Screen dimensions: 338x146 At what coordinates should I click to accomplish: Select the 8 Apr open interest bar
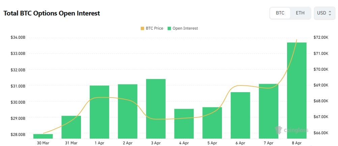pos(297,91)
